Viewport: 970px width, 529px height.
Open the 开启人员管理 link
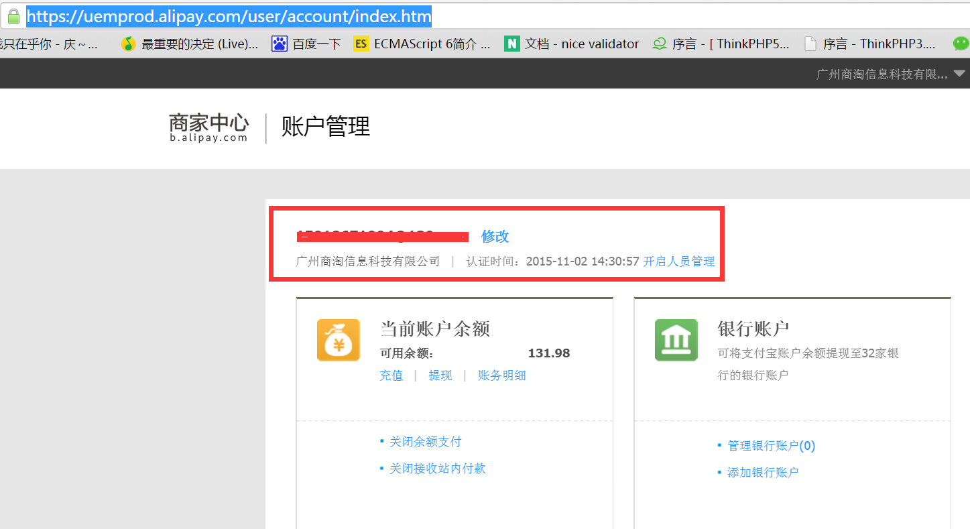tap(679, 261)
